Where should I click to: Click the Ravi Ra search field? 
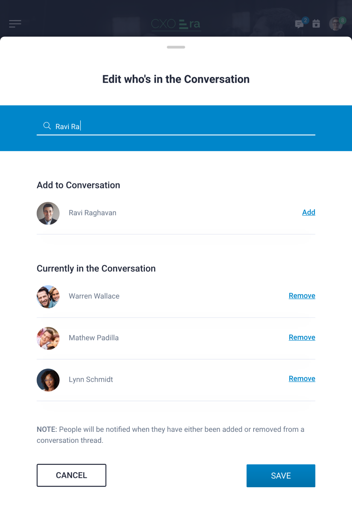click(176, 126)
